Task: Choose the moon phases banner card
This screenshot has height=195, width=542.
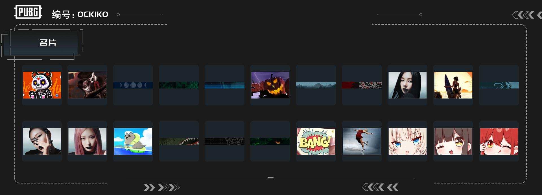Action: click(133, 85)
